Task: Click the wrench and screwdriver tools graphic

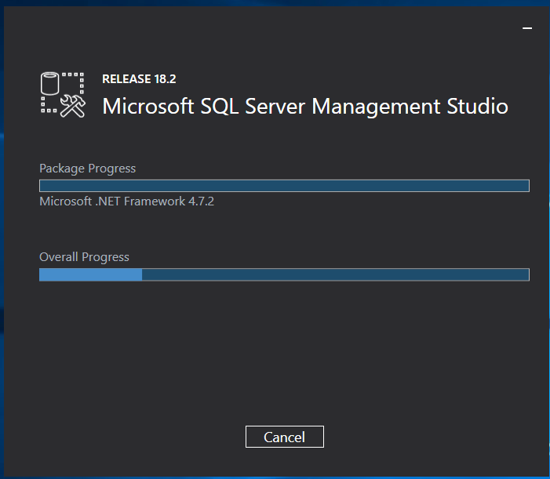Action: click(x=72, y=107)
